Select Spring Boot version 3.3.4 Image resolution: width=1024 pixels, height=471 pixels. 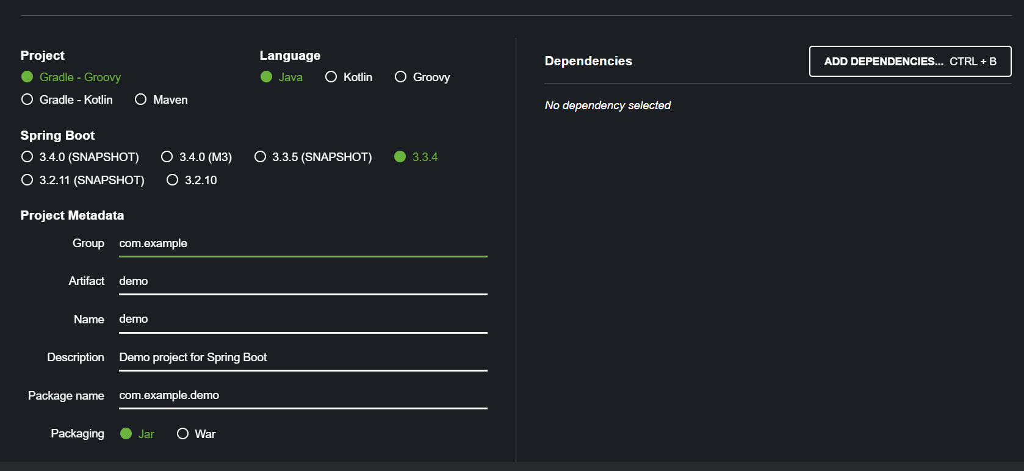[416, 157]
